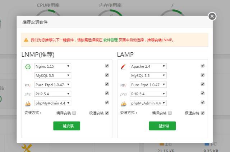Viewport: 230px width, 152px height.
Task: Uncheck the LAMP MySQL 5.5 checkbox
Action: (x=203, y=75)
